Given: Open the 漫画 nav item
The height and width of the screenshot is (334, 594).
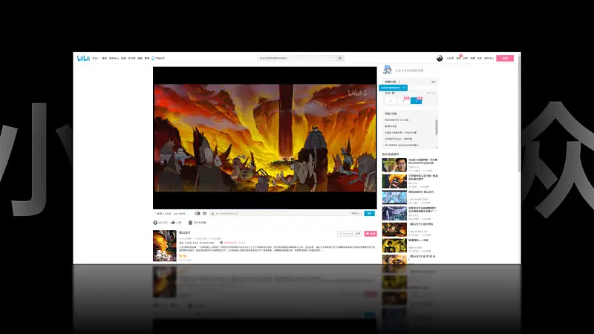Looking at the screenshot, I should pos(140,59).
